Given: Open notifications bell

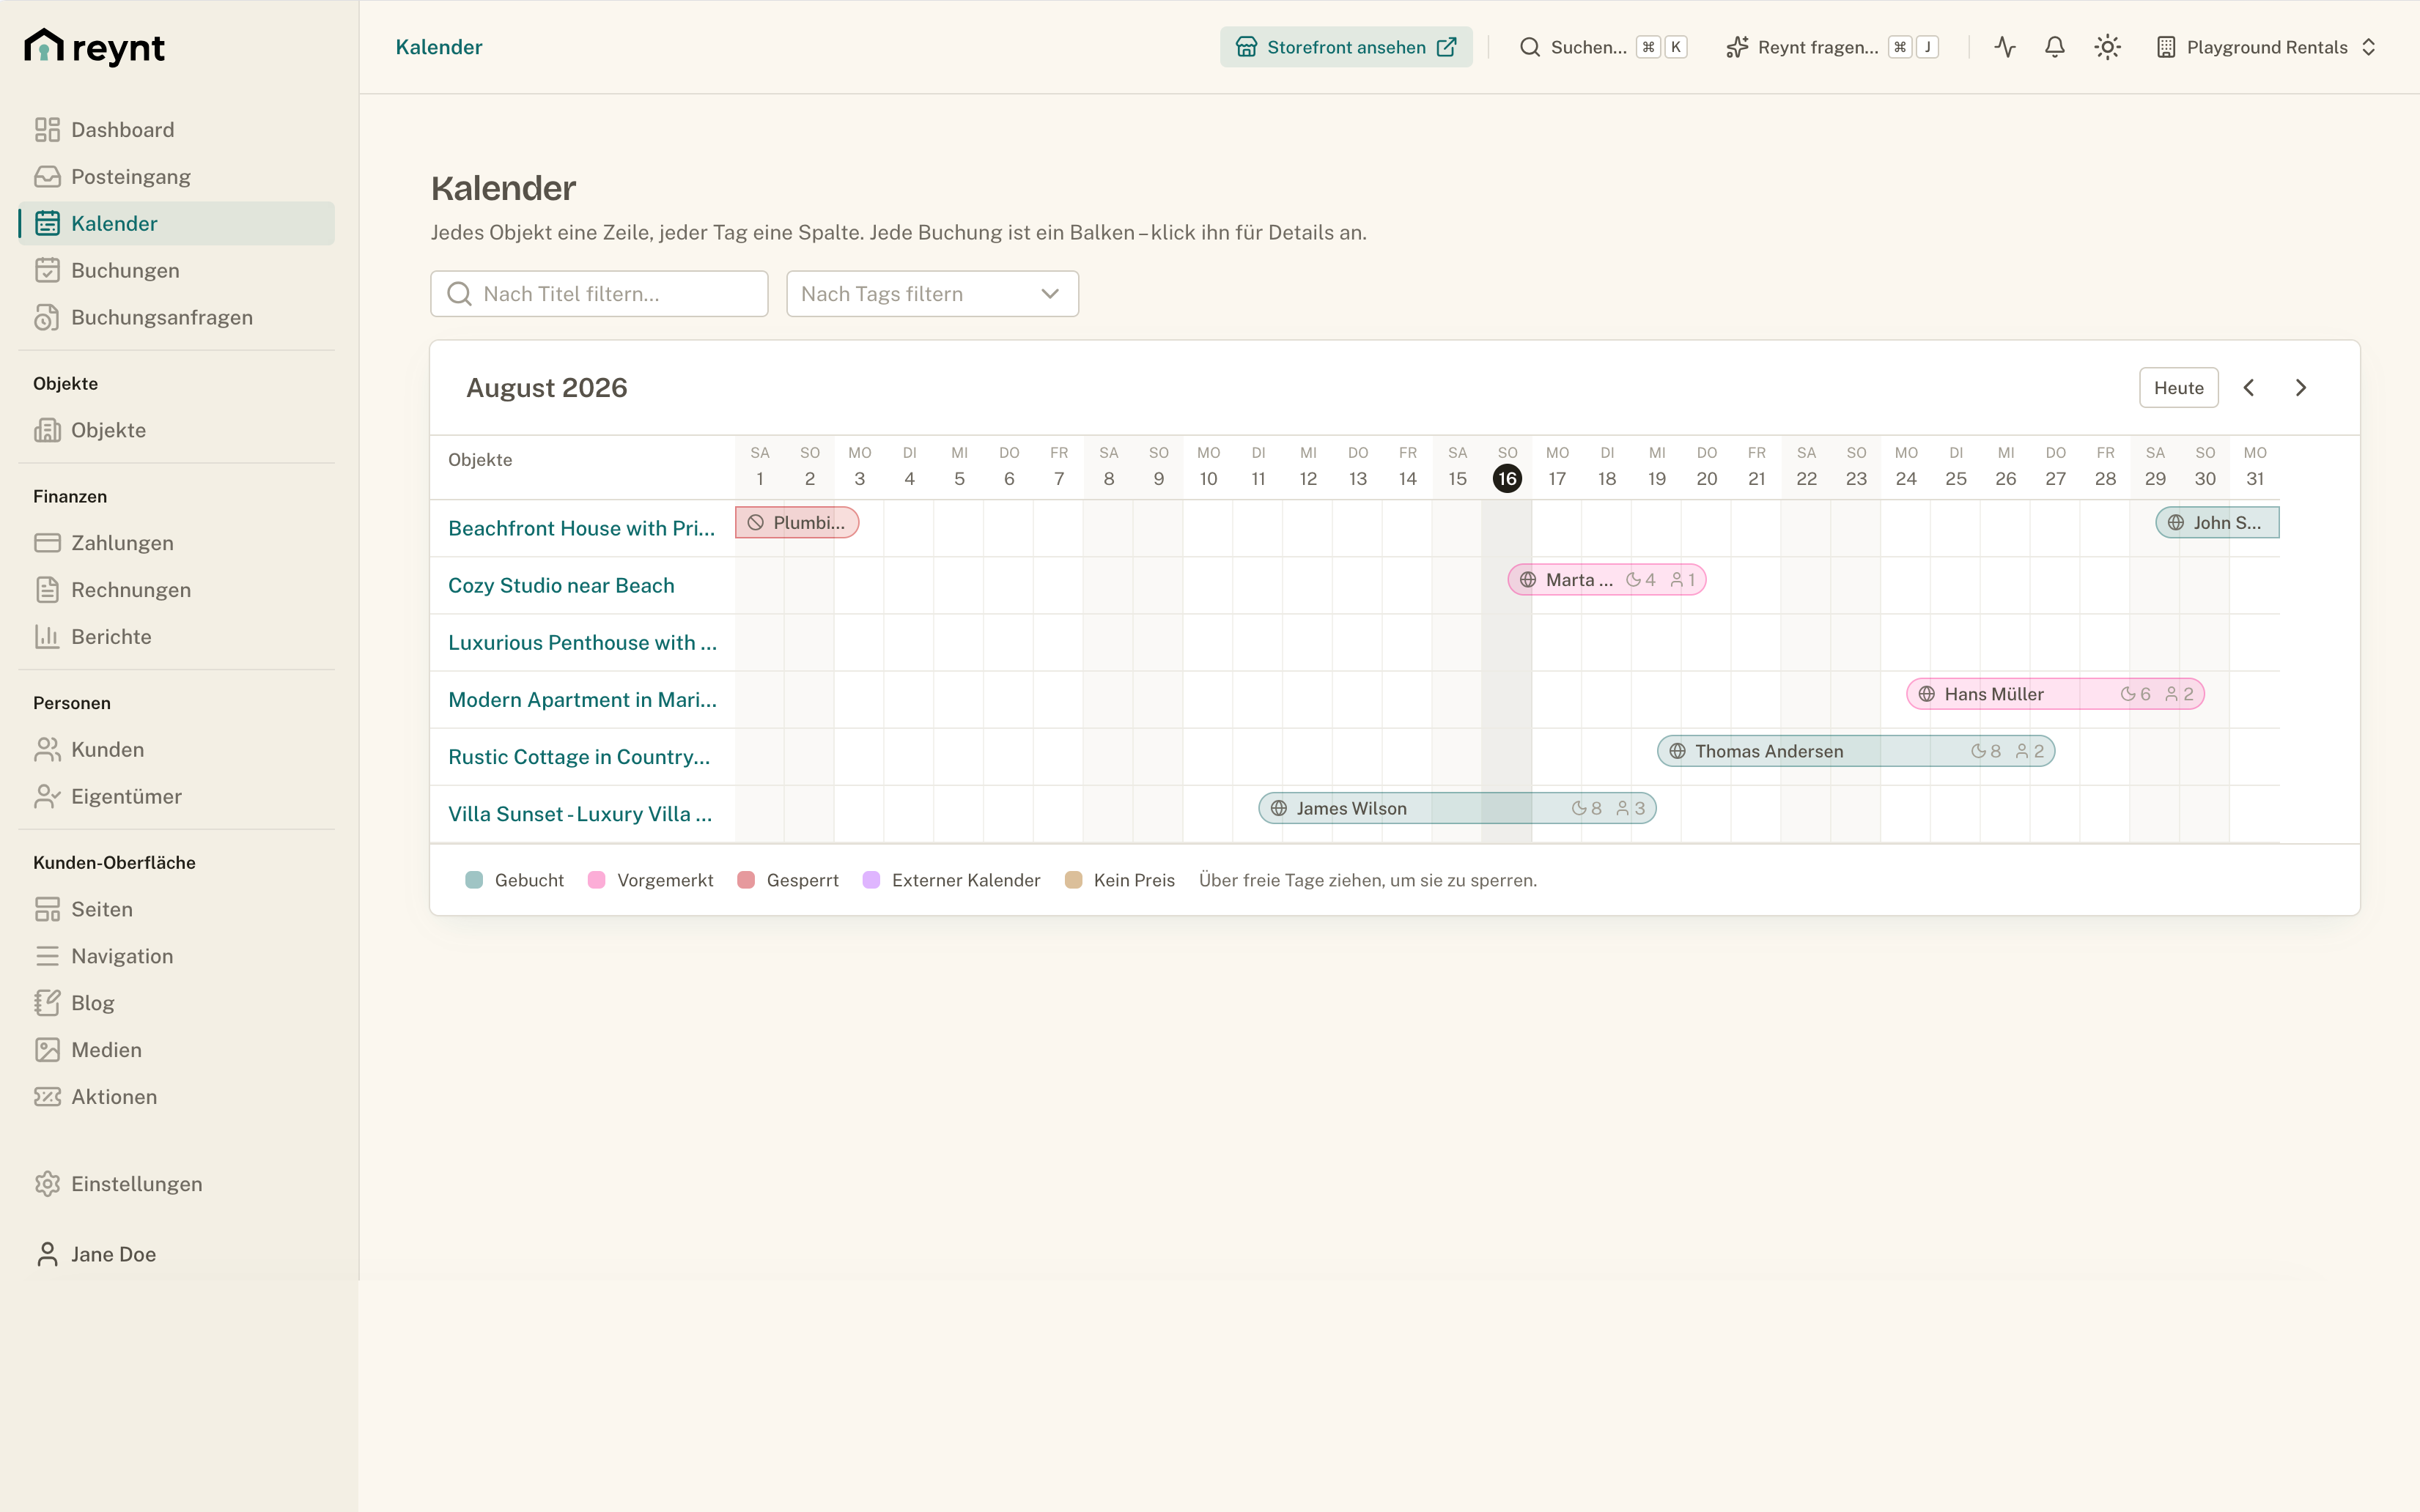Looking at the screenshot, I should click(x=2054, y=47).
